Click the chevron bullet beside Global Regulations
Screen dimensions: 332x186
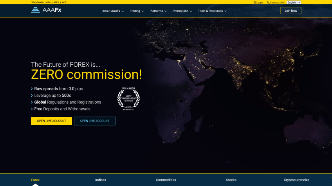coord(32,102)
